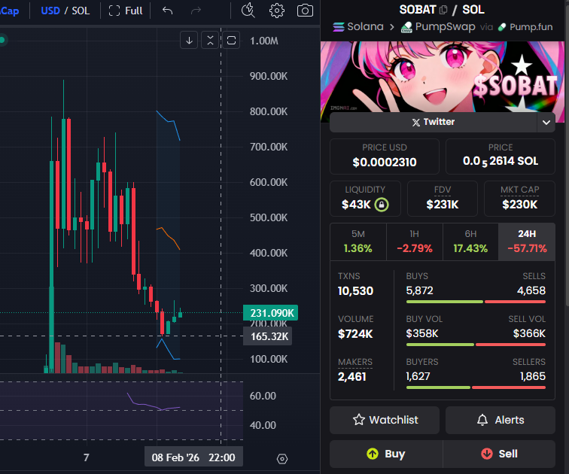Open chart timezone settings hexagon icon
The height and width of the screenshot is (474, 569).
[x=282, y=459]
